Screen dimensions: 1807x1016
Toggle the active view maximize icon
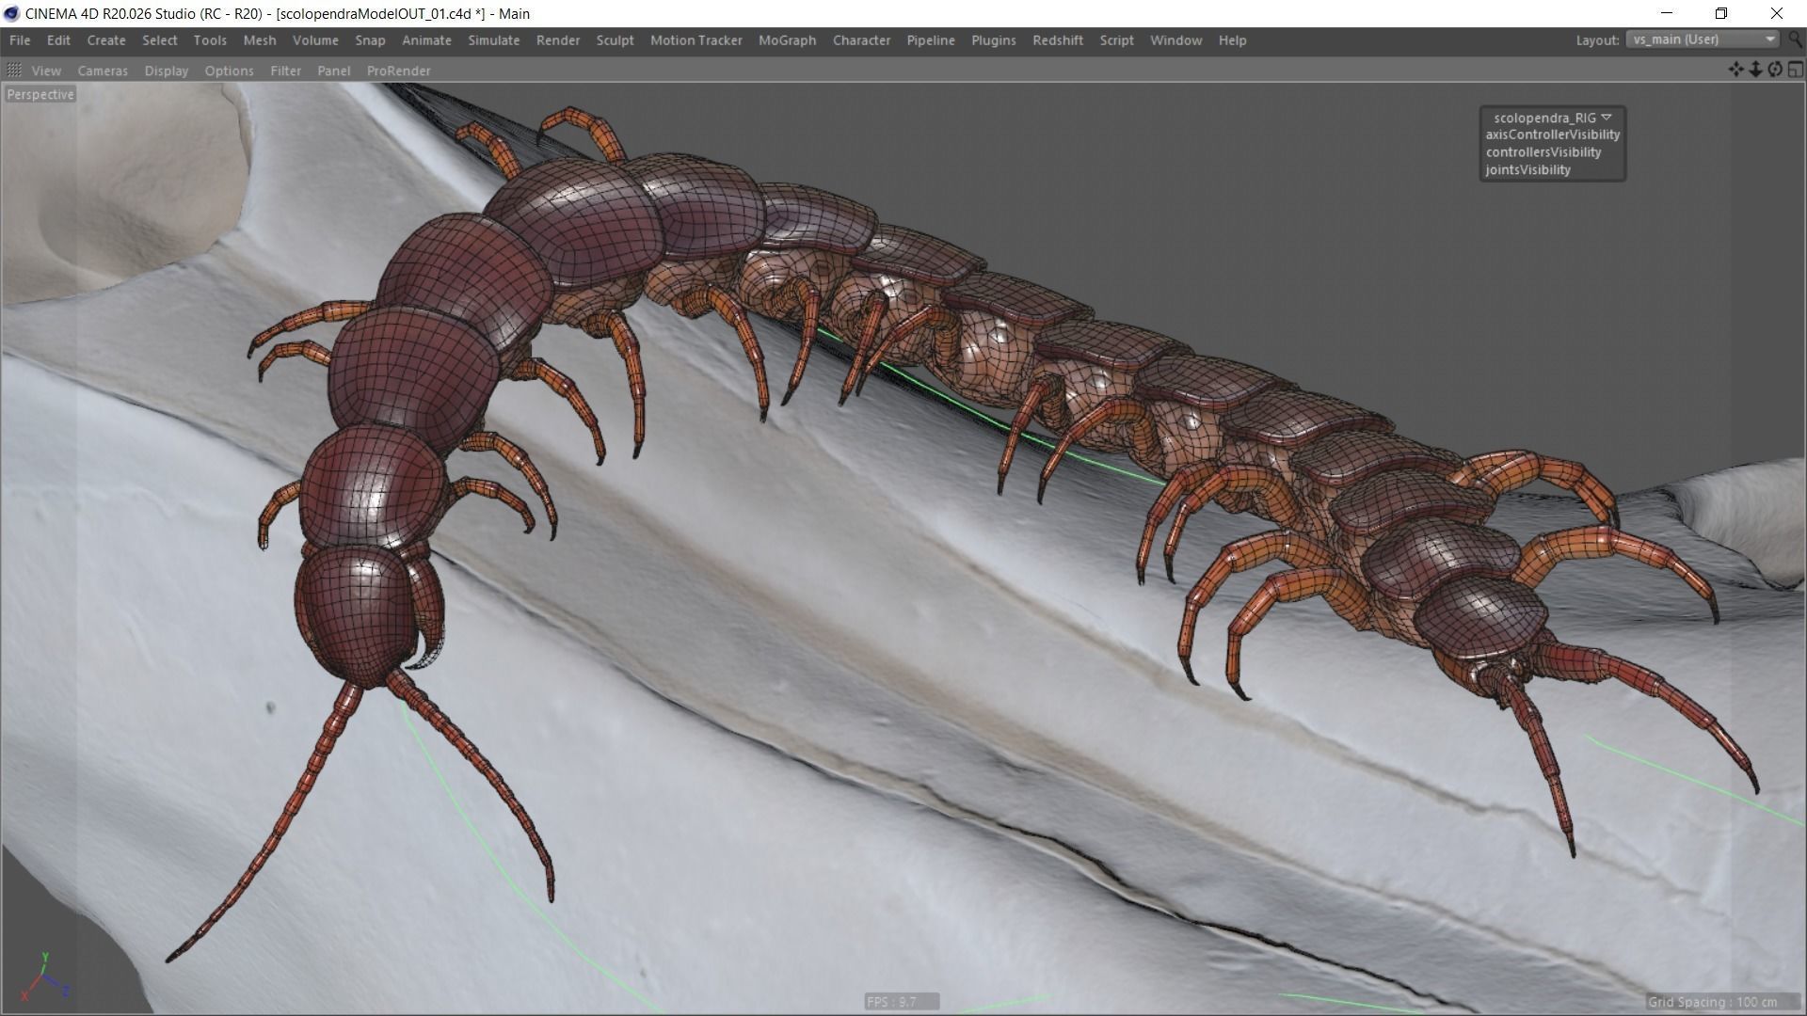point(1795,70)
